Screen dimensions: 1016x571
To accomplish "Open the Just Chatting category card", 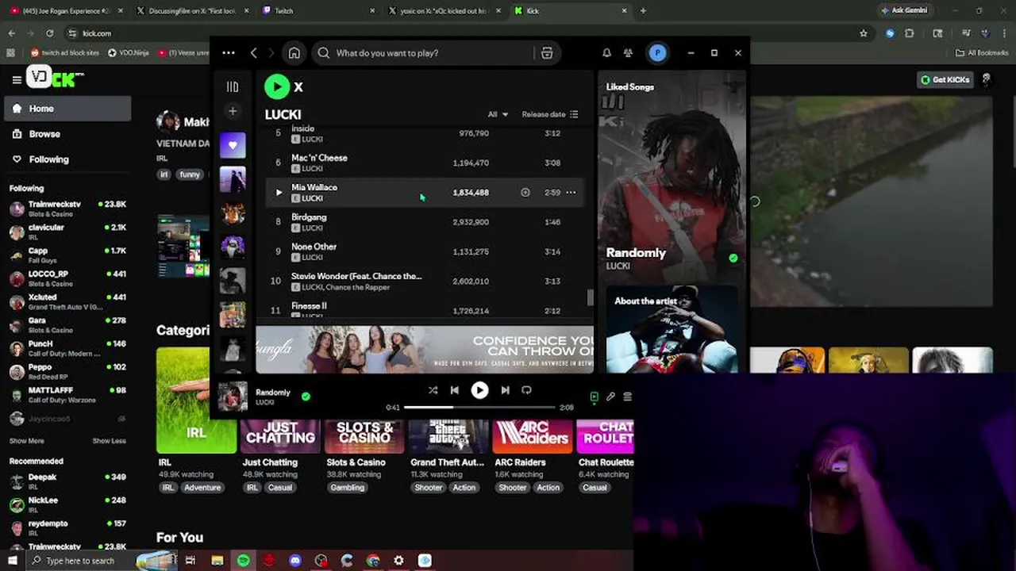I will 280,436.
